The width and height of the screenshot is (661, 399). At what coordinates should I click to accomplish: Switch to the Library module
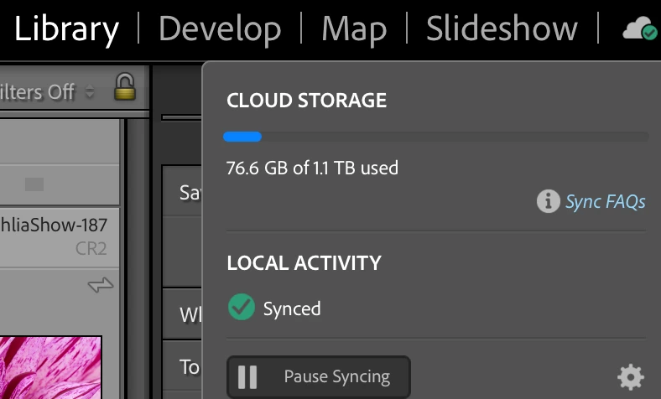(x=66, y=29)
